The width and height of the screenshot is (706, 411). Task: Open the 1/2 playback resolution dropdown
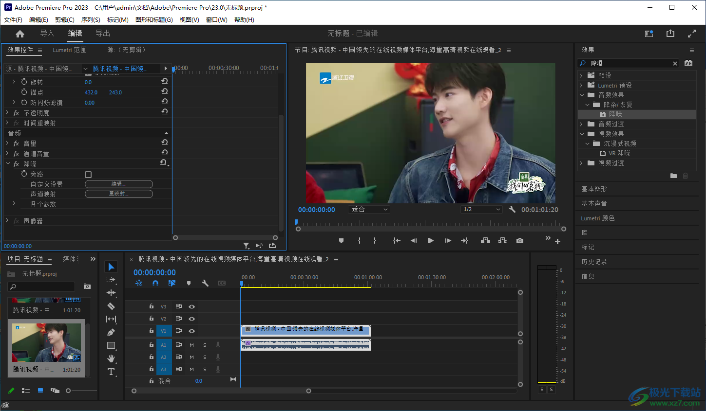(481, 209)
